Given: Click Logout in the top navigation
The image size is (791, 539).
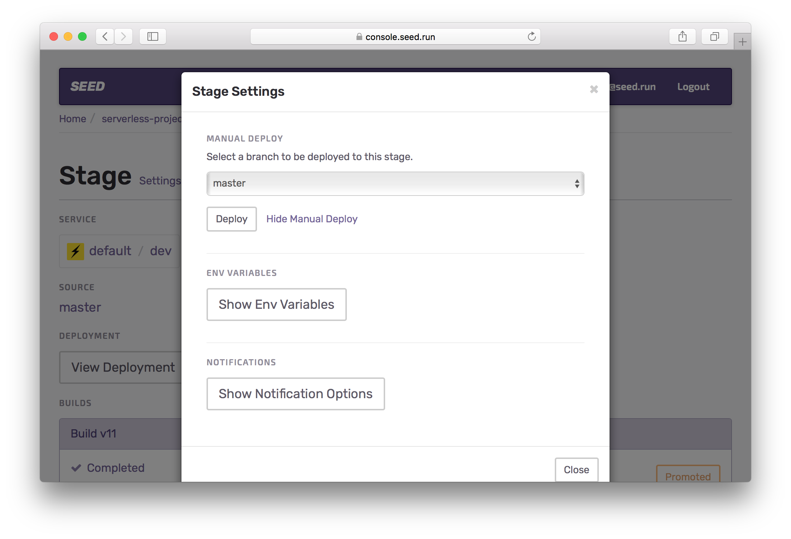Looking at the screenshot, I should pyautogui.click(x=693, y=87).
